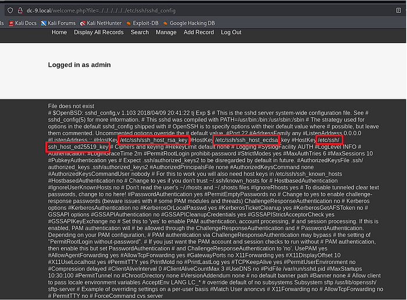Click the /etc/ssh/ssh_host_ecdsa_key path text
This screenshot has height=300, width=407.
pos(252,140)
